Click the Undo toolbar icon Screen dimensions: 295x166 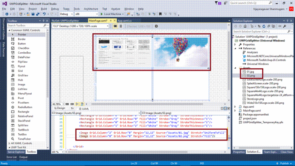[44, 14]
